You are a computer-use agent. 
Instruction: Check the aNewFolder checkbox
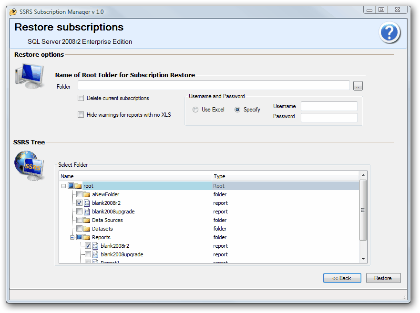[x=79, y=194]
